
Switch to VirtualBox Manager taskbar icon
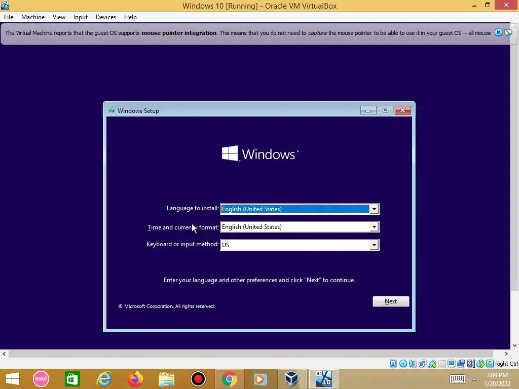pyautogui.click(x=291, y=379)
